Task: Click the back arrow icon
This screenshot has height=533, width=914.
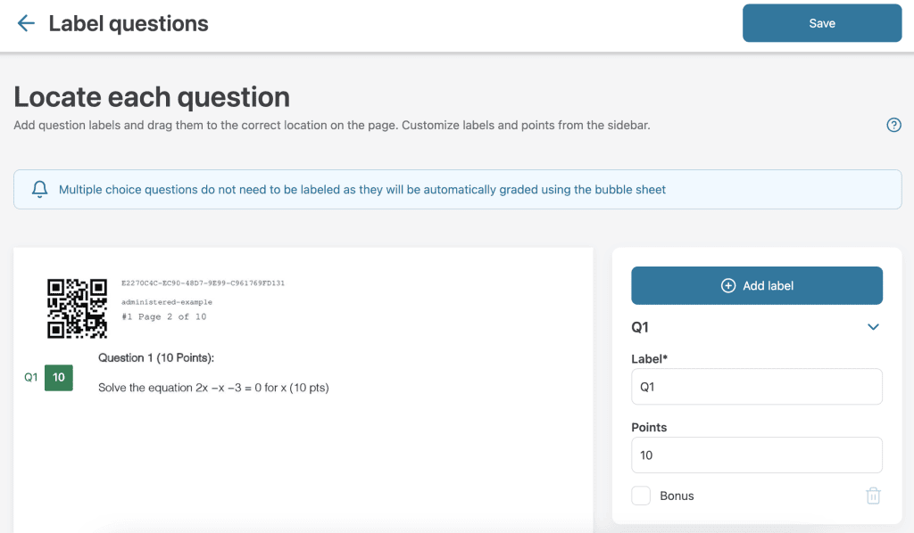Action: click(x=26, y=23)
